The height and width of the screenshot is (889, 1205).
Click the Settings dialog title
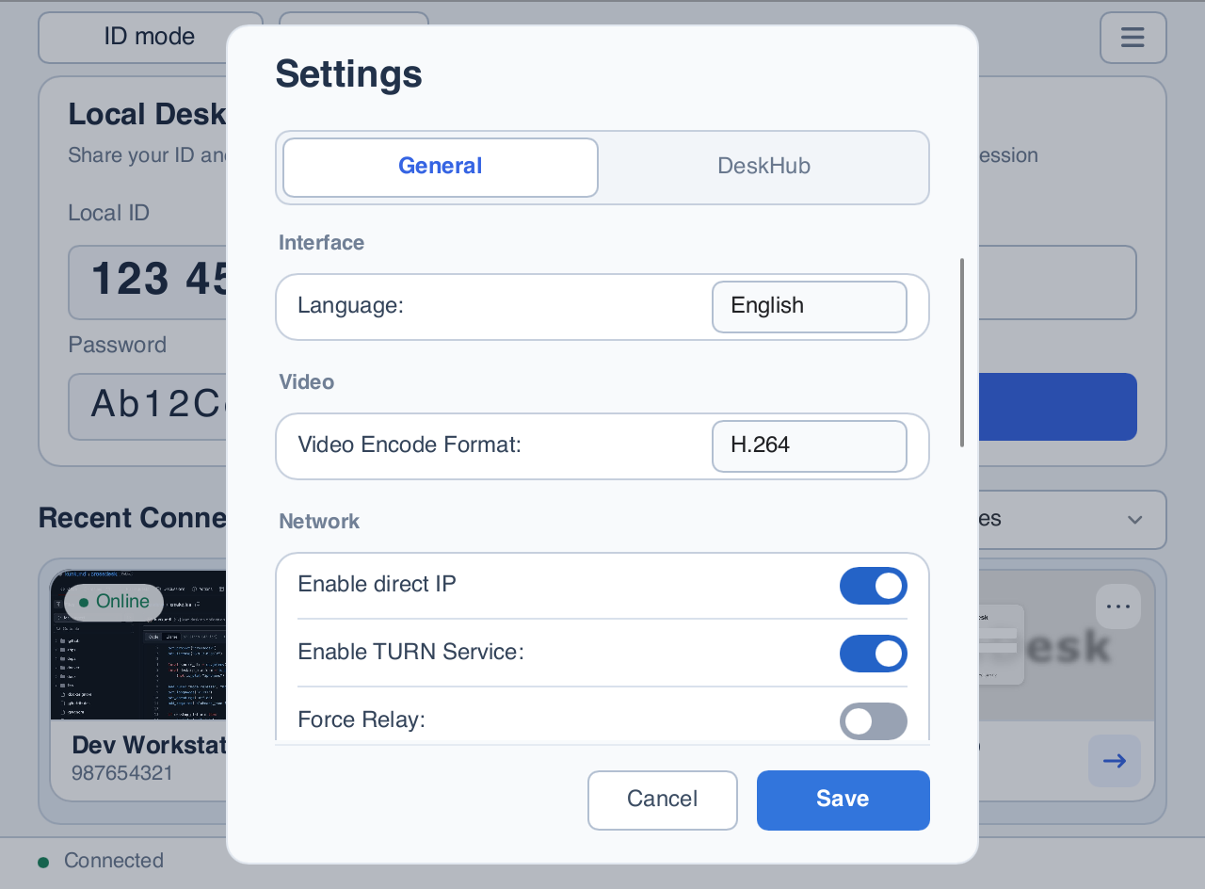click(x=348, y=73)
